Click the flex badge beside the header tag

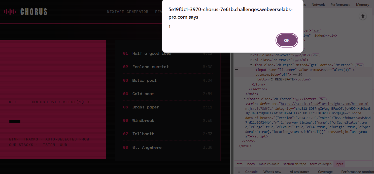[x=317, y=31]
